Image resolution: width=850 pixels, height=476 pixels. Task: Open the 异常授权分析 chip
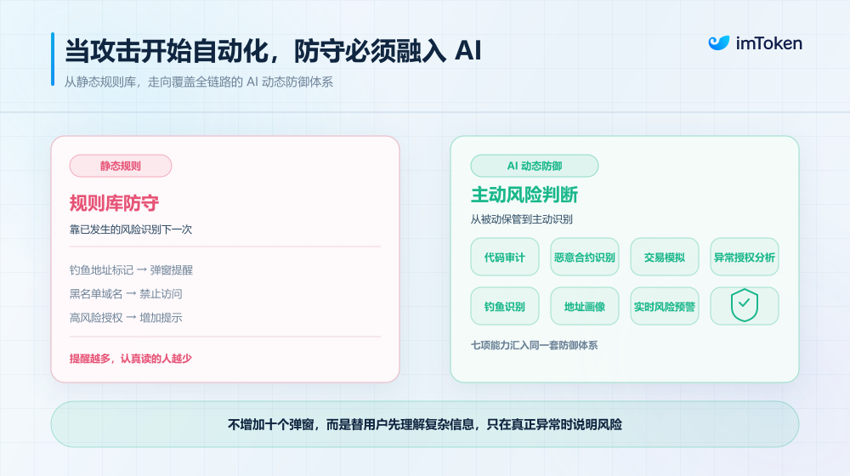(745, 257)
